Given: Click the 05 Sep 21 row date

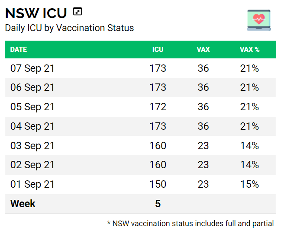Looking at the screenshot, I should [32, 107].
